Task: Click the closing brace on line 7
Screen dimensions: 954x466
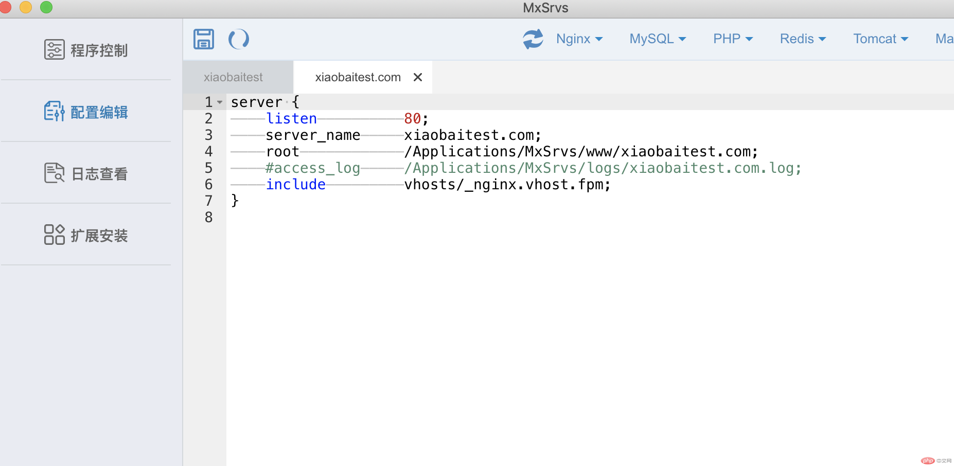Action: 235,201
